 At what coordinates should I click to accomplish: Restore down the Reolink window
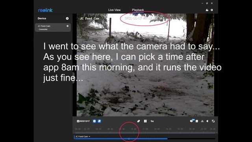click(x=207, y=3)
